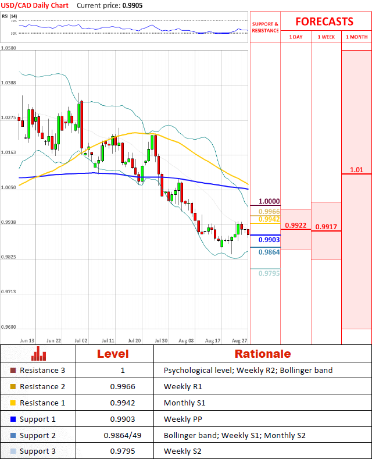
Task: Click the bar chart icon in table header
Action: [x=39, y=354]
